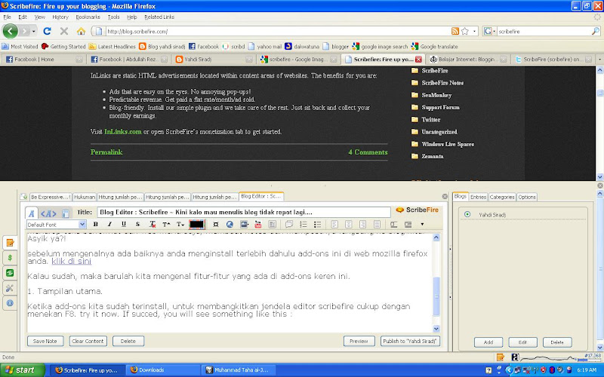Open the Bookmarks menu
604x377 pixels.
pyautogui.click(x=88, y=17)
